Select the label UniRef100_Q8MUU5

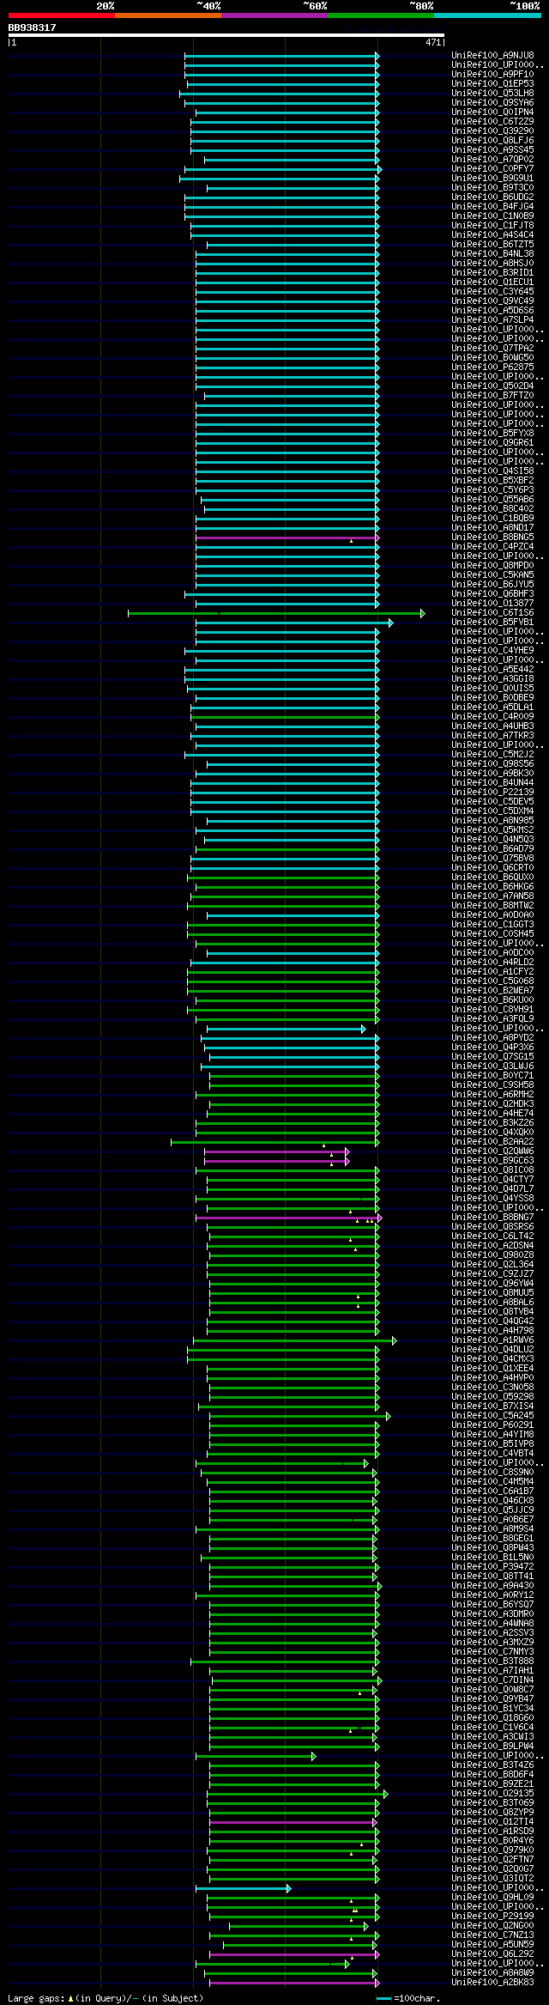492,1292
